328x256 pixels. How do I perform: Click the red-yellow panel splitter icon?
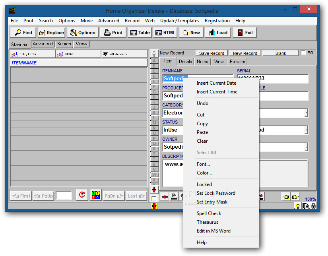coord(154,206)
